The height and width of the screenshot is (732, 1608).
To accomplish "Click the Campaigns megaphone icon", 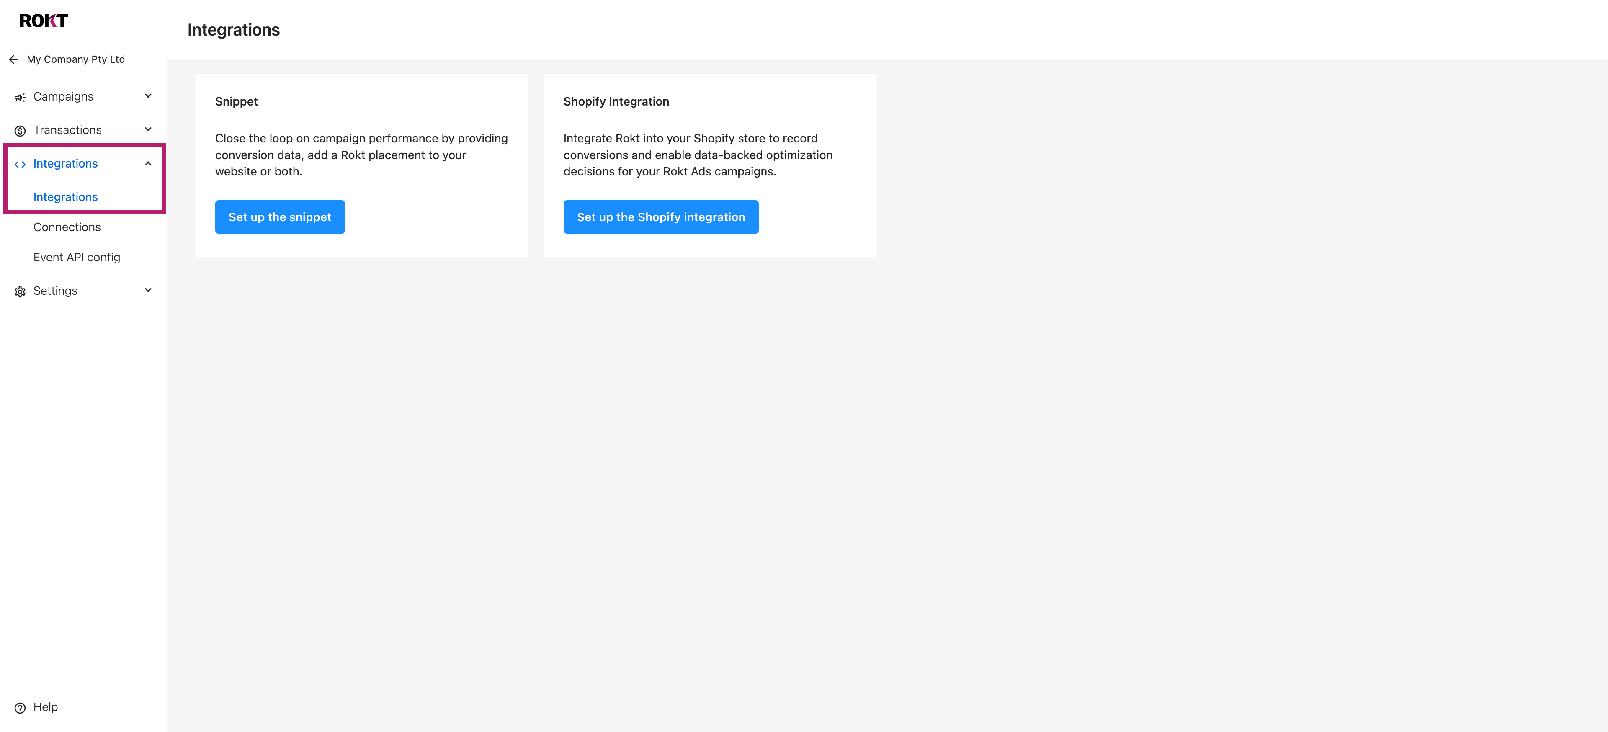I will [20, 97].
